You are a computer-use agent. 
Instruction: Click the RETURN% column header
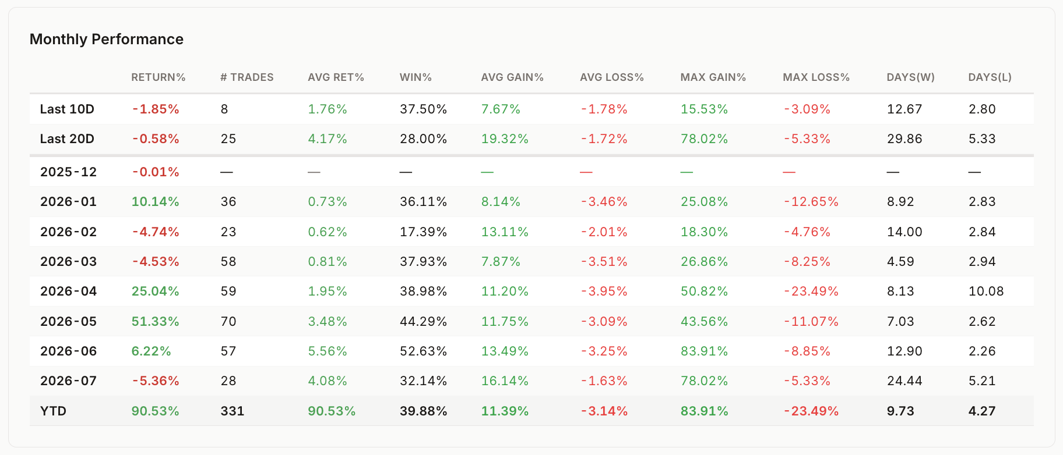tap(158, 77)
